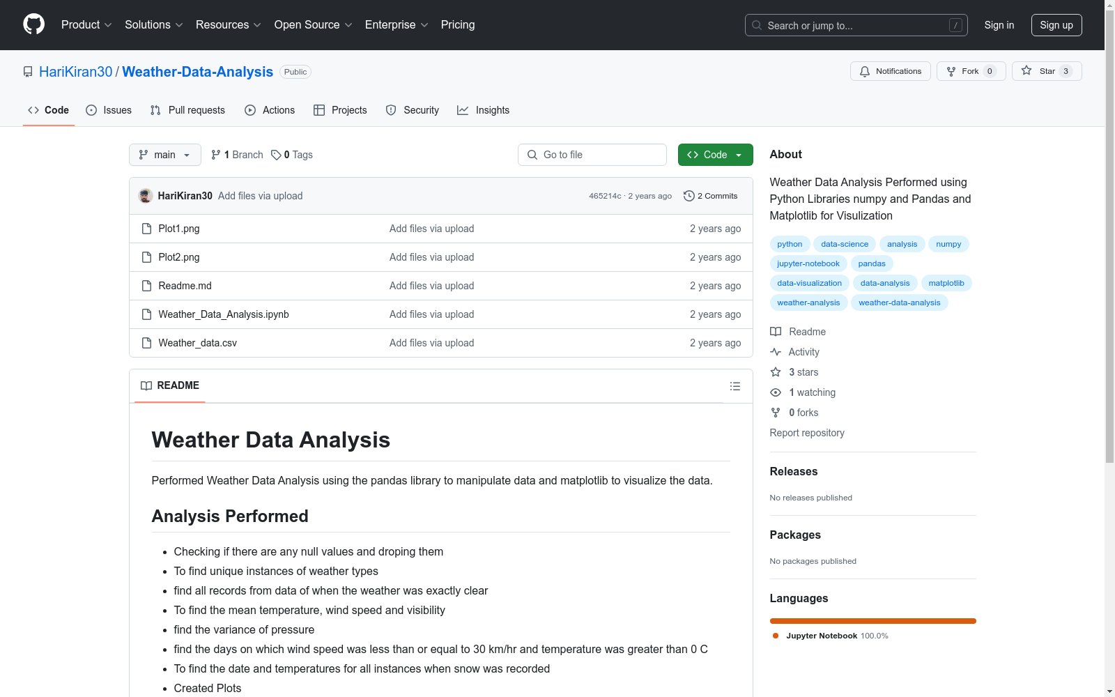Image resolution: width=1115 pixels, height=697 pixels.
Task: View the 2 Commits history
Action: [711, 196]
